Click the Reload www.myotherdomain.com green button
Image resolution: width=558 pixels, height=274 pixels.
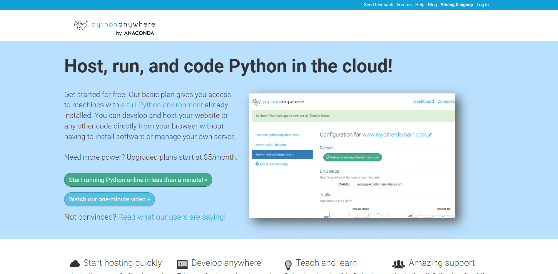(352, 157)
